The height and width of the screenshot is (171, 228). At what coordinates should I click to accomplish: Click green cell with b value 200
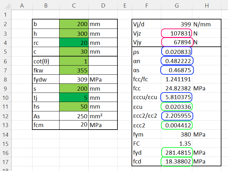74,24
